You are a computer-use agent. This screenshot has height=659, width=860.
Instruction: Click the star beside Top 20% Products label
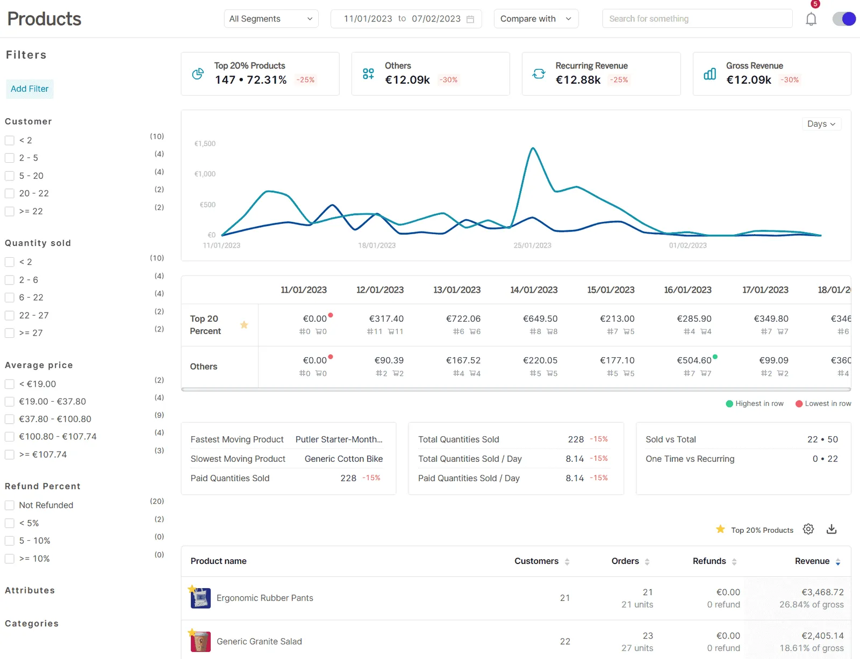(721, 529)
